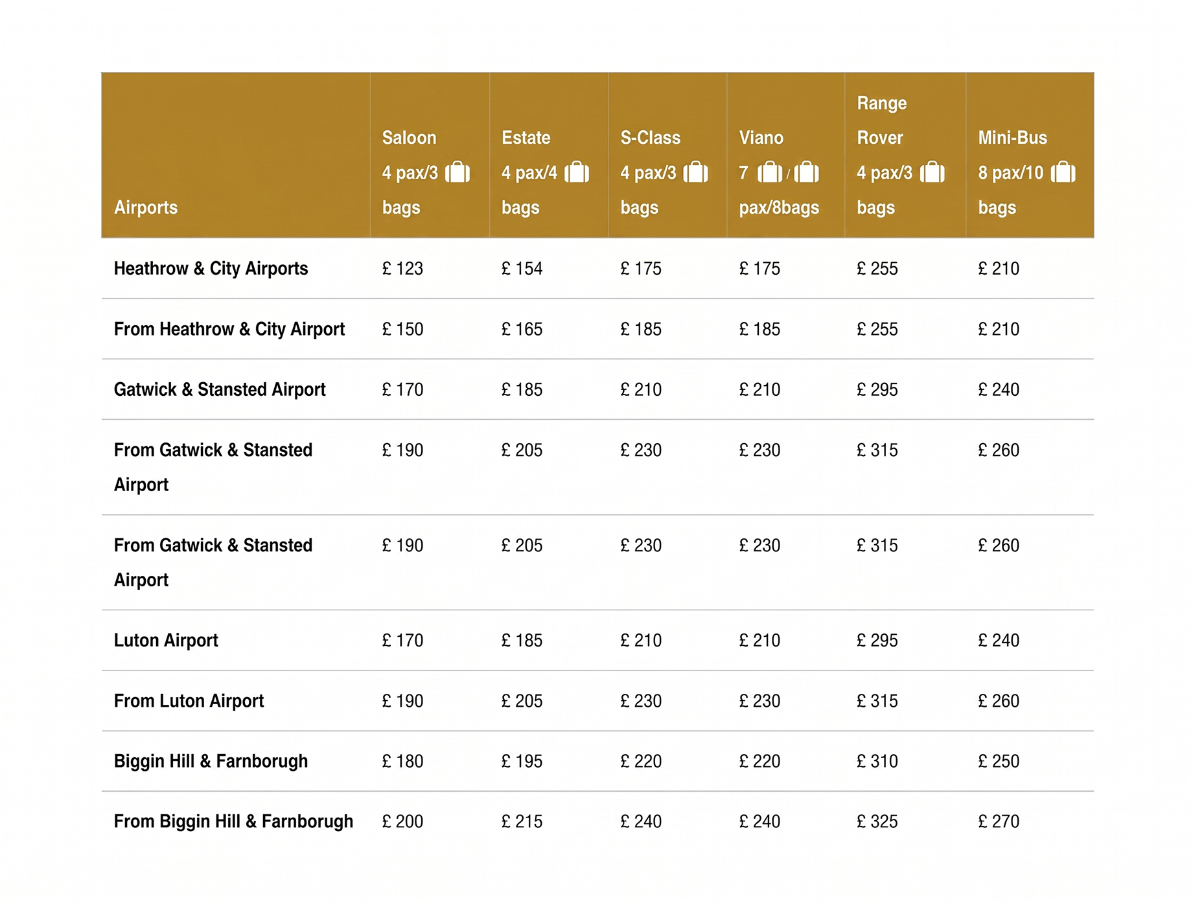Select the From Luton Airport row label
The width and height of the screenshot is (1193, 905).
(x=189, y=701)
